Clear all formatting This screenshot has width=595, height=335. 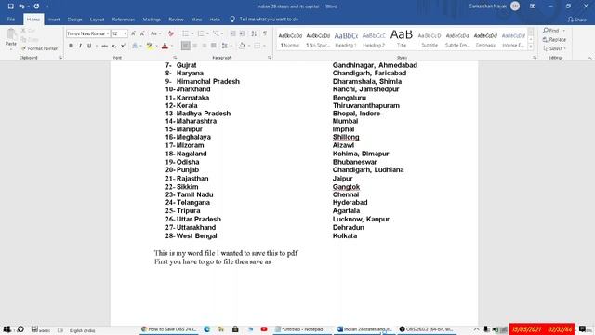[171, 33]
